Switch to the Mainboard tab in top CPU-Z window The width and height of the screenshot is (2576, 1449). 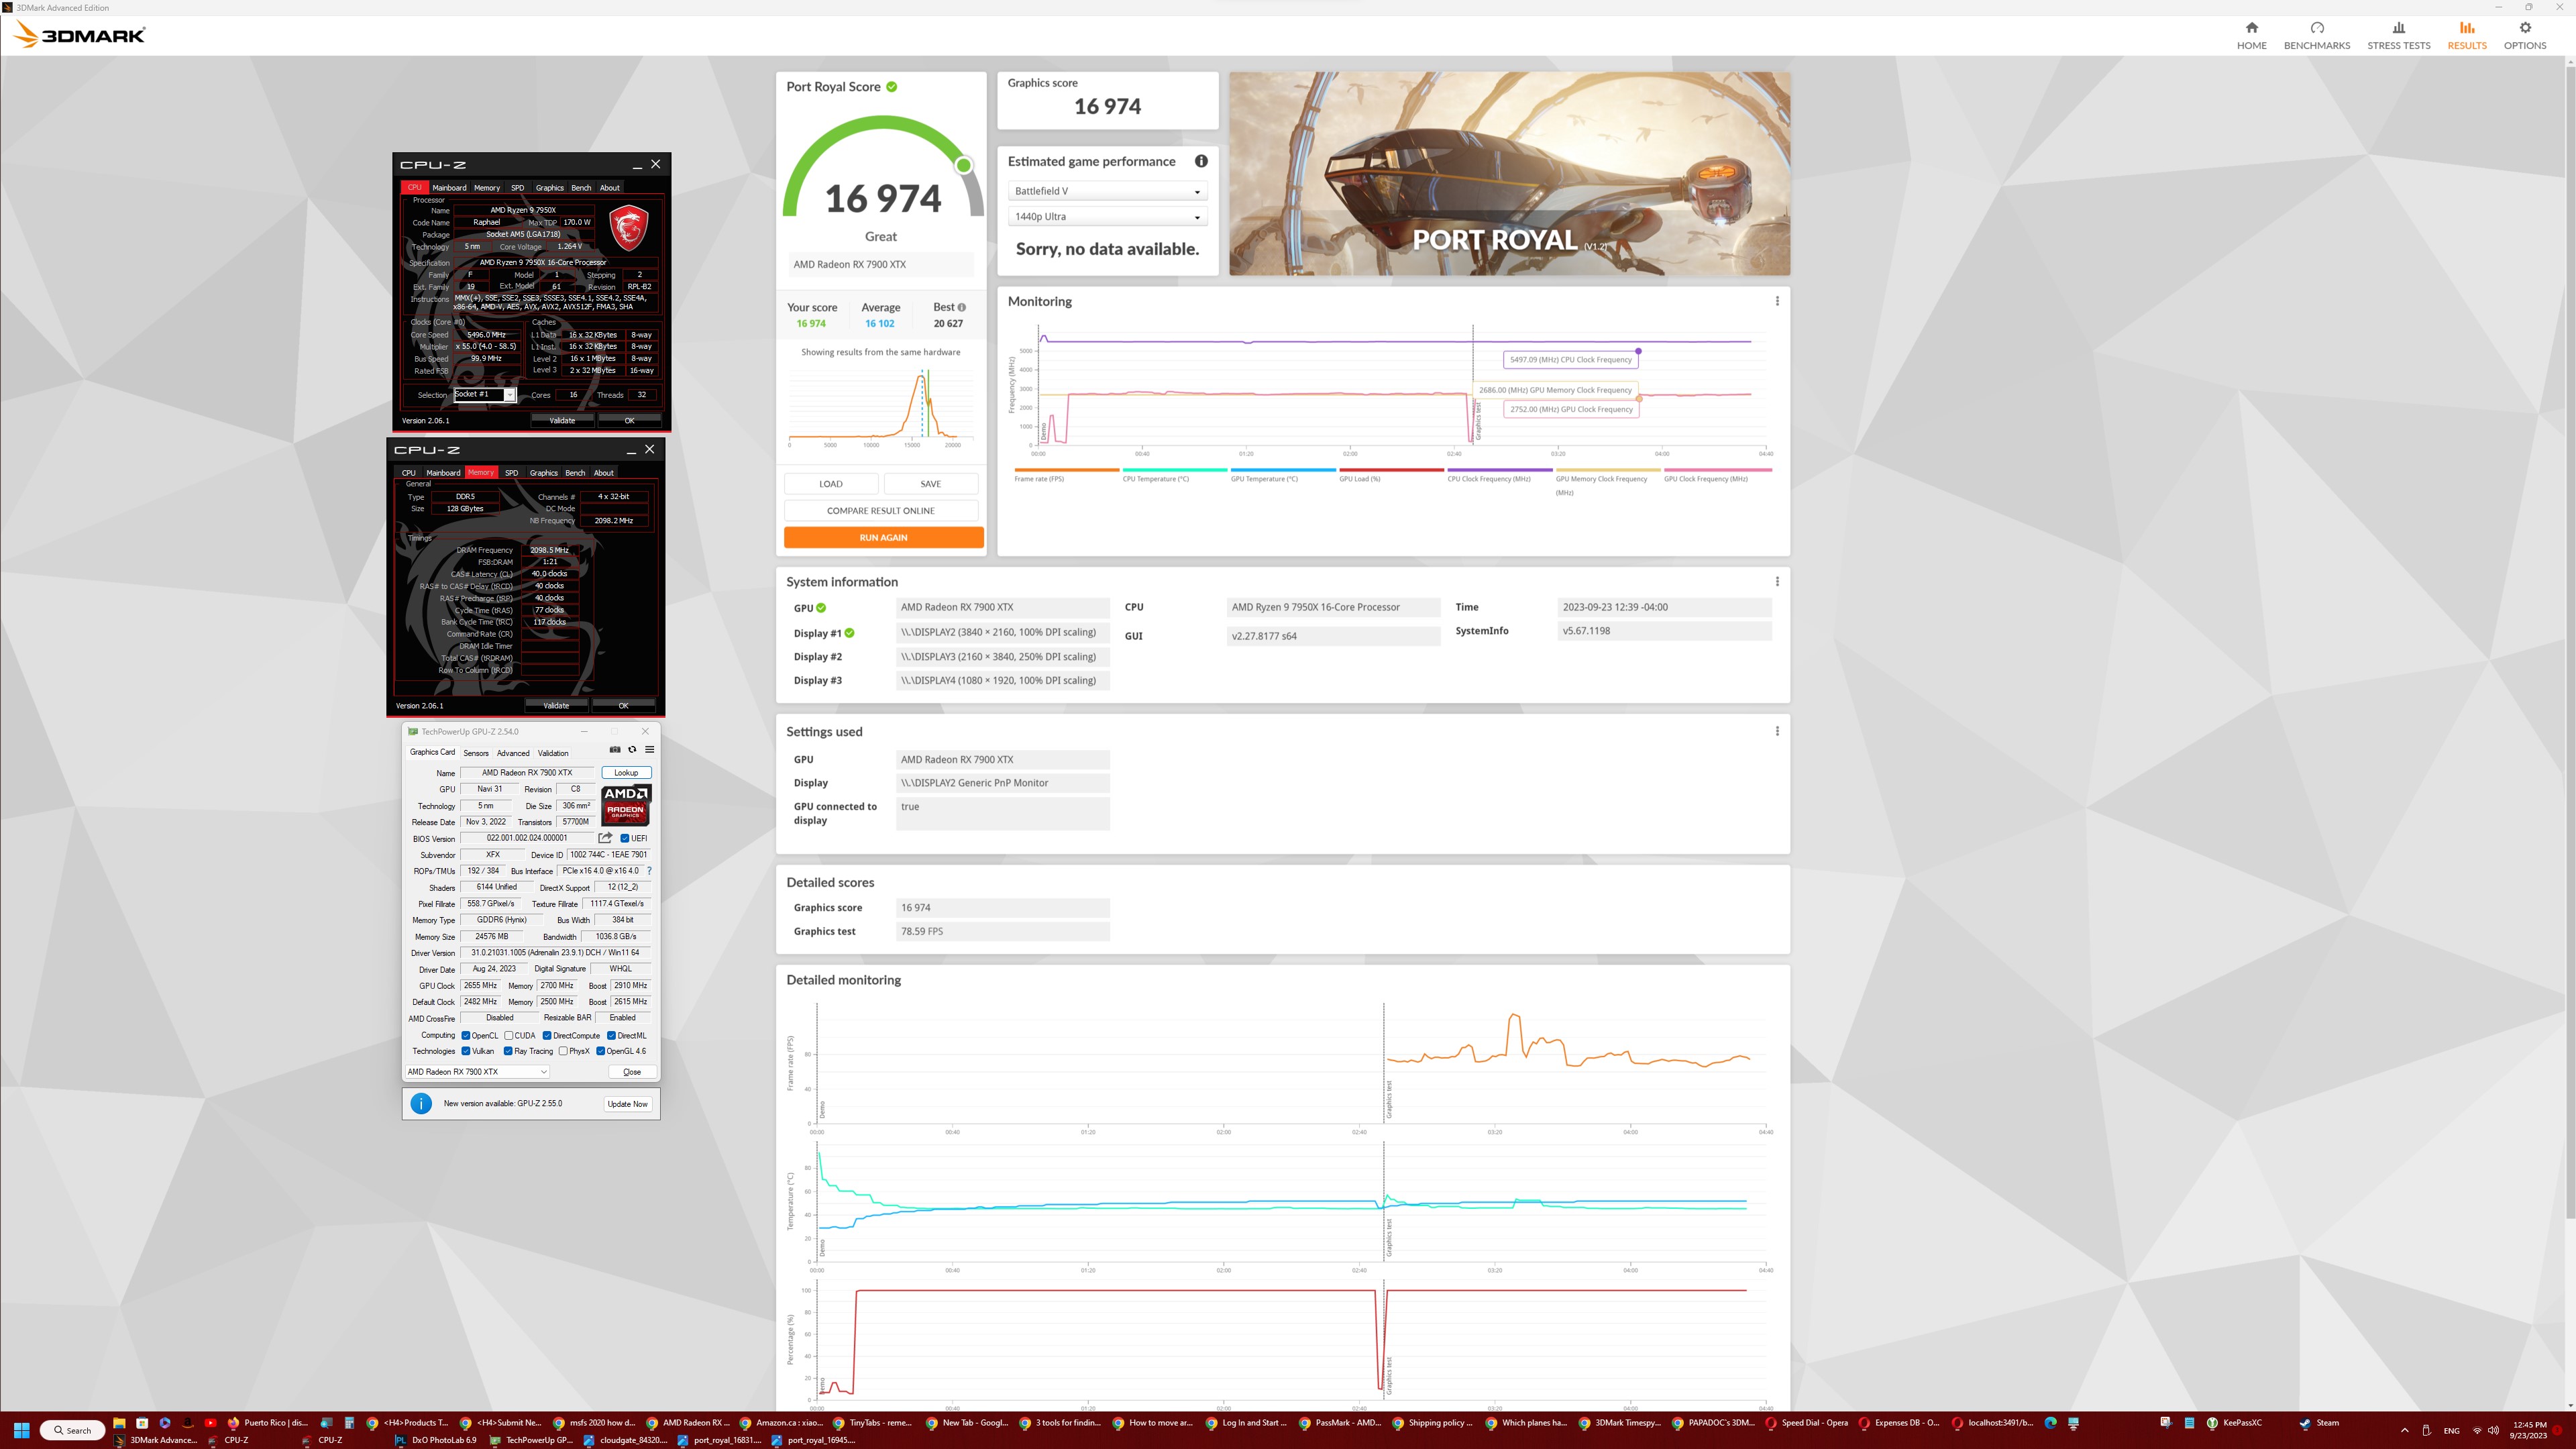click(x=449, y=187)
